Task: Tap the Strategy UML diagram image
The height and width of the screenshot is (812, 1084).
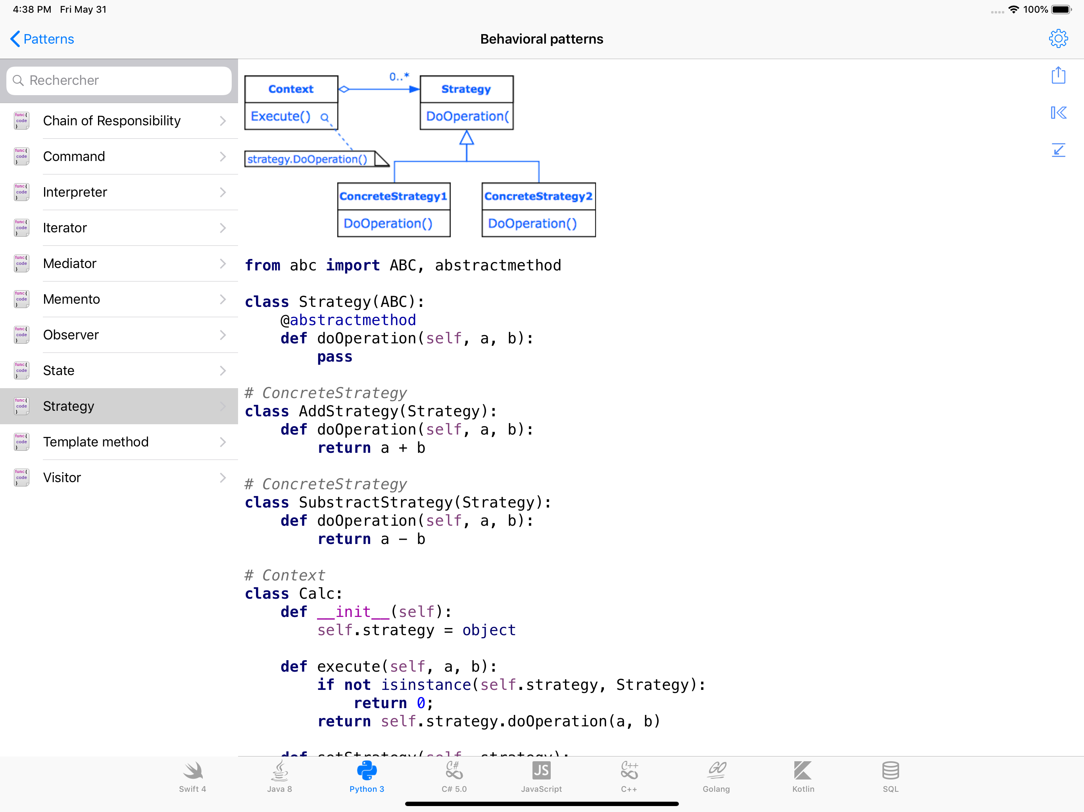Action: point(420,156)
